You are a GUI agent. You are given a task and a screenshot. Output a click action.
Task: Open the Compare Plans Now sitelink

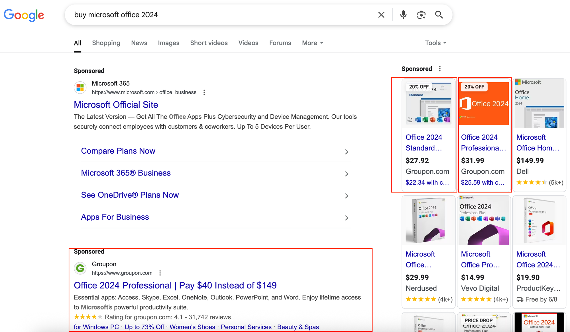pyautogui.click(x=118, y=151)
